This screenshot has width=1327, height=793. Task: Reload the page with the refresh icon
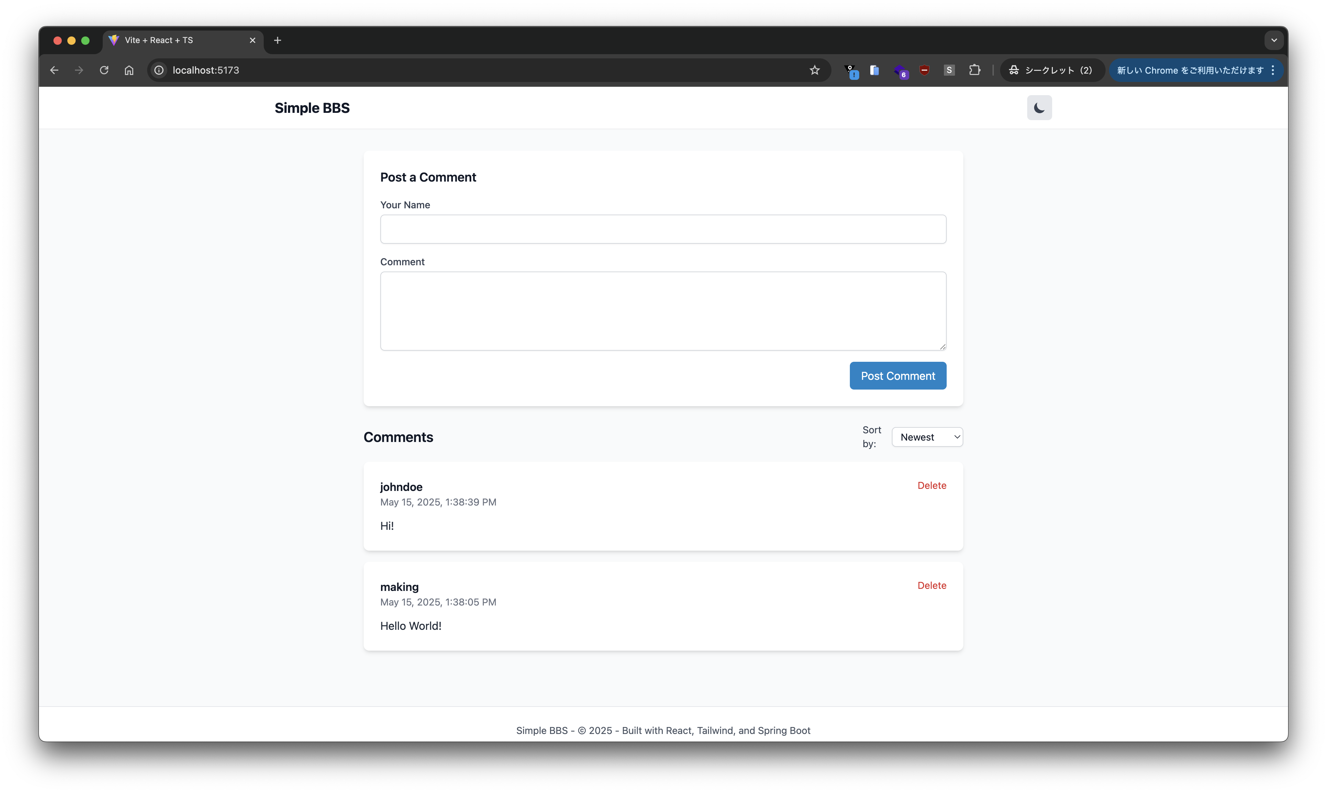[104, 70]
